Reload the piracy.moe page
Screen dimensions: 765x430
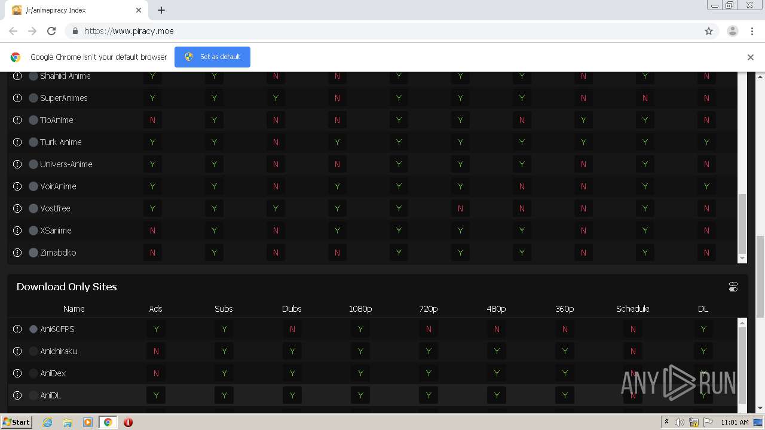51,31
